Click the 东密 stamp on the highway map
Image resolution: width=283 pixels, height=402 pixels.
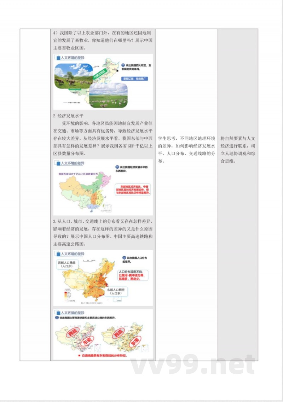(134, 342)
